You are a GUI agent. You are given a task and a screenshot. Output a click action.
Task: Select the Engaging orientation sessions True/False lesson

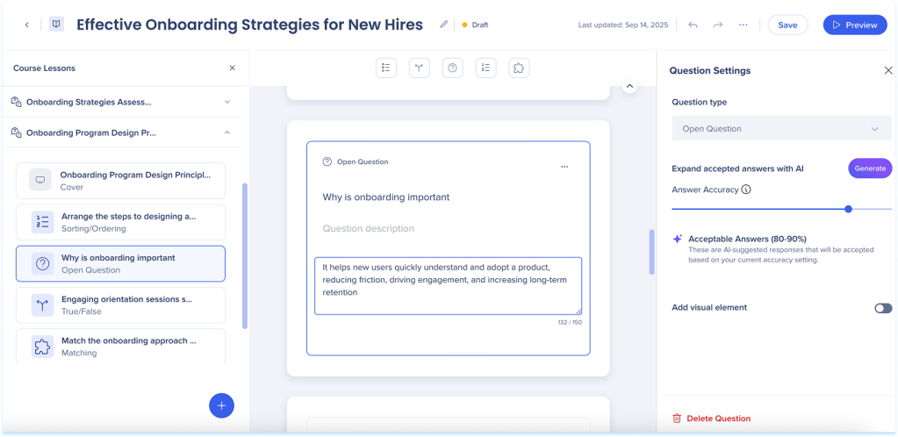(x=120, y=304)
